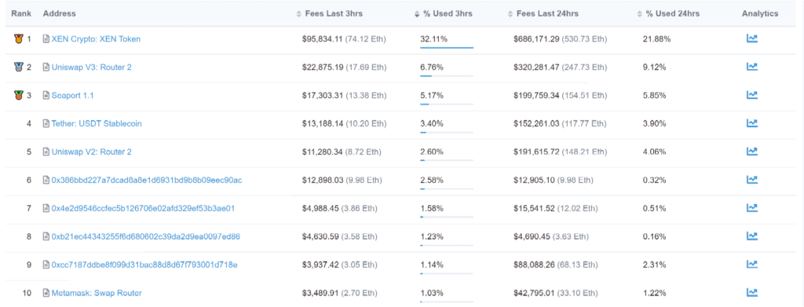This screenshot has width=804, height=307.
Task: Click contract document icon beside 0xcc7187dd address
Action: 46,265
